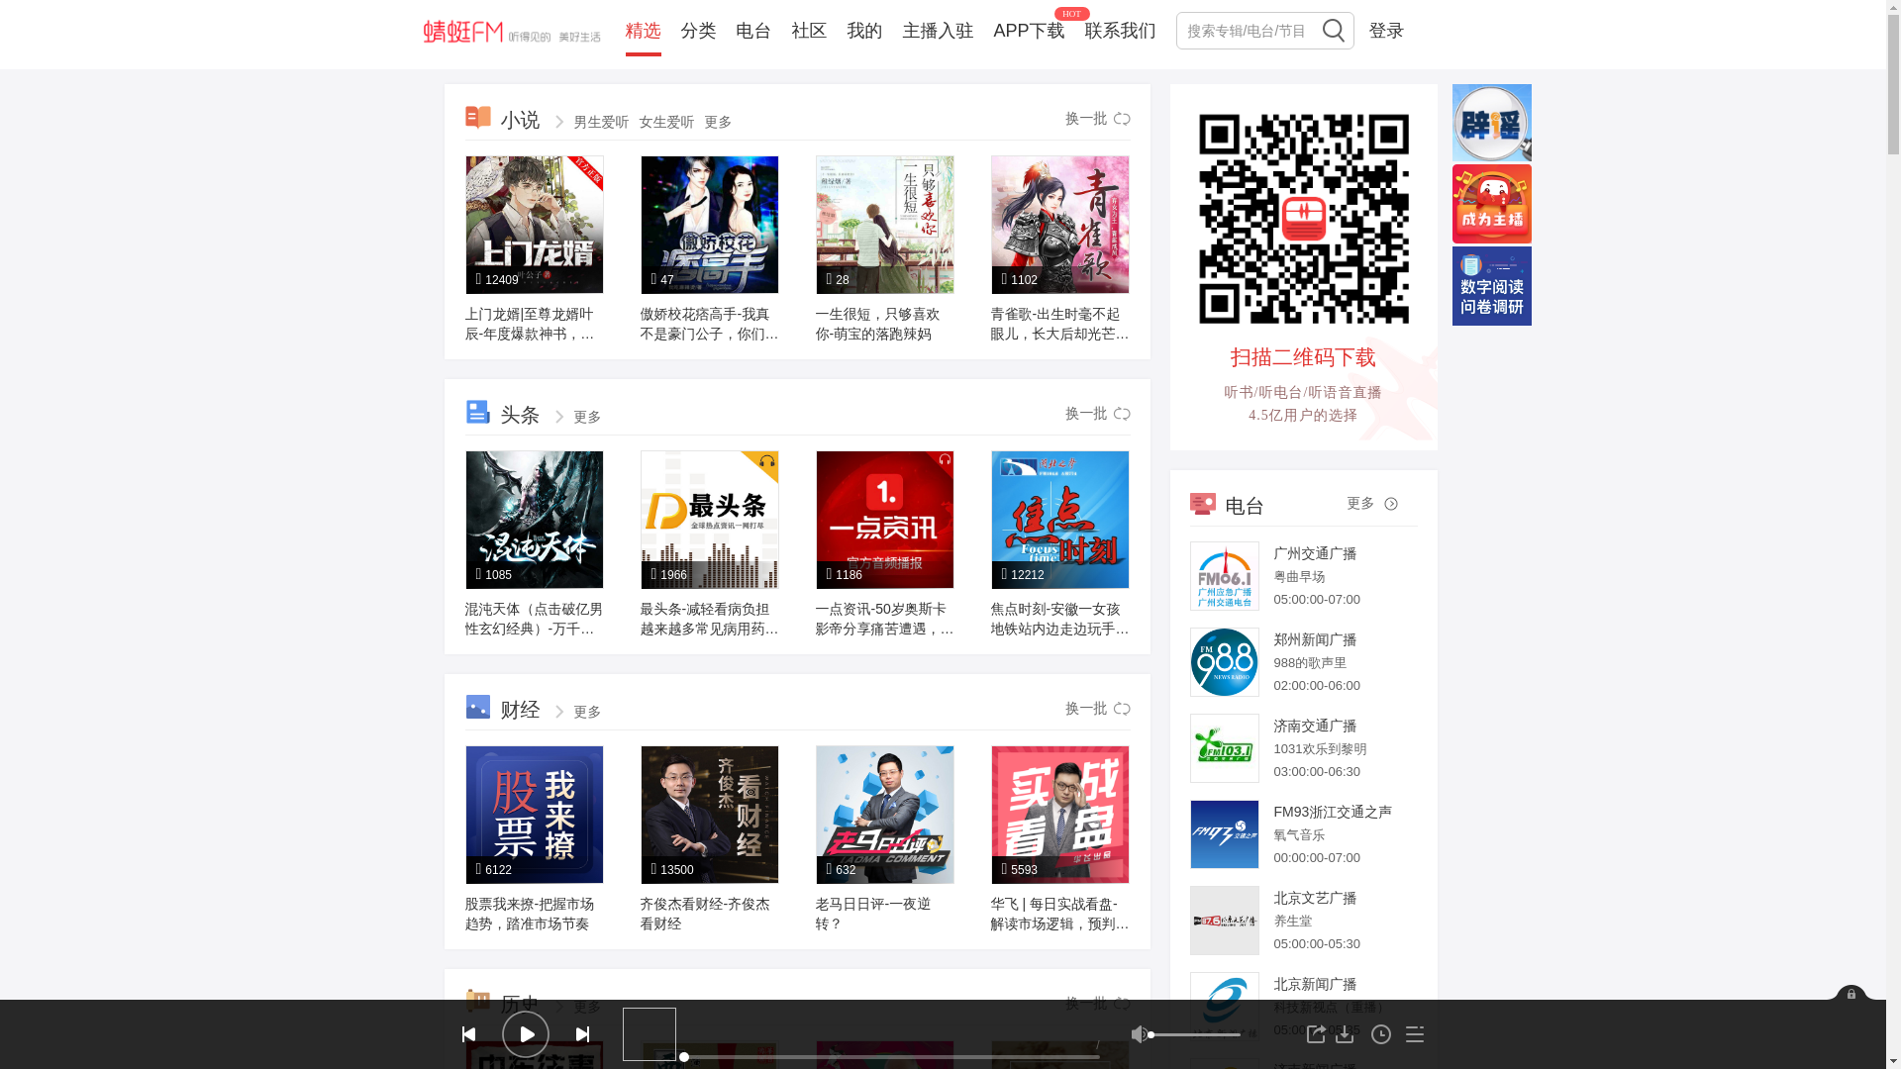Open 上门龙婿 album cover
The height and width of the screenshot is (1069, 1901).
[x=534, y=225]
